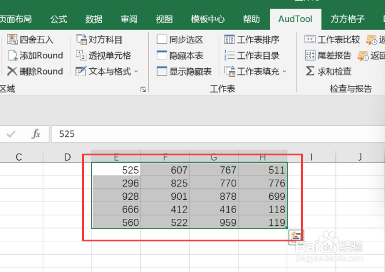Click the 添加Round button label
The width and height of the screenshot is (385, 272).
pos(41,55)
